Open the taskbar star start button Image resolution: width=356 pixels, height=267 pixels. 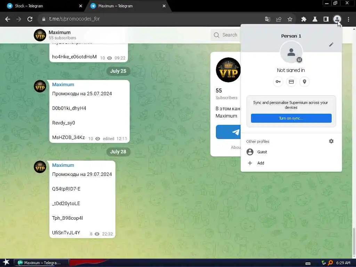[x=6, y=262]
